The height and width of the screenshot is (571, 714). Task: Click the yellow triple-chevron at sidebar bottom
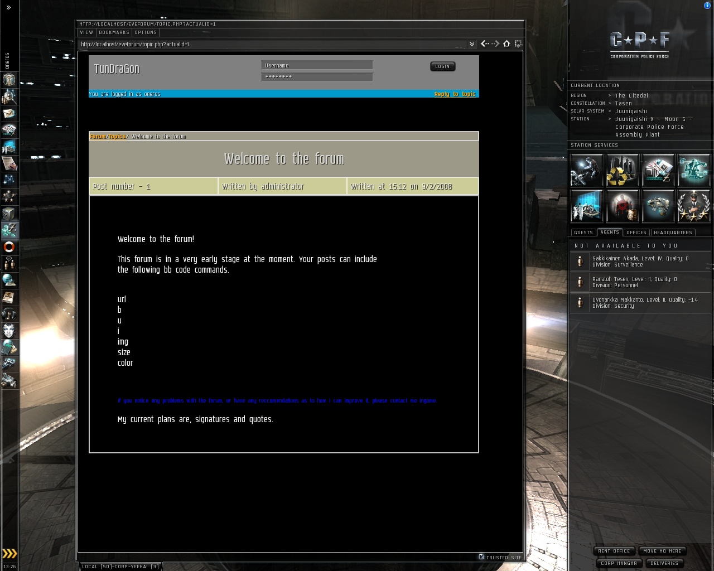pyautogui.click(x=9, y=553)
